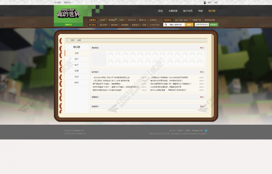
Task: Click 收藏本站 in the top bar
Action: point(67,2)
